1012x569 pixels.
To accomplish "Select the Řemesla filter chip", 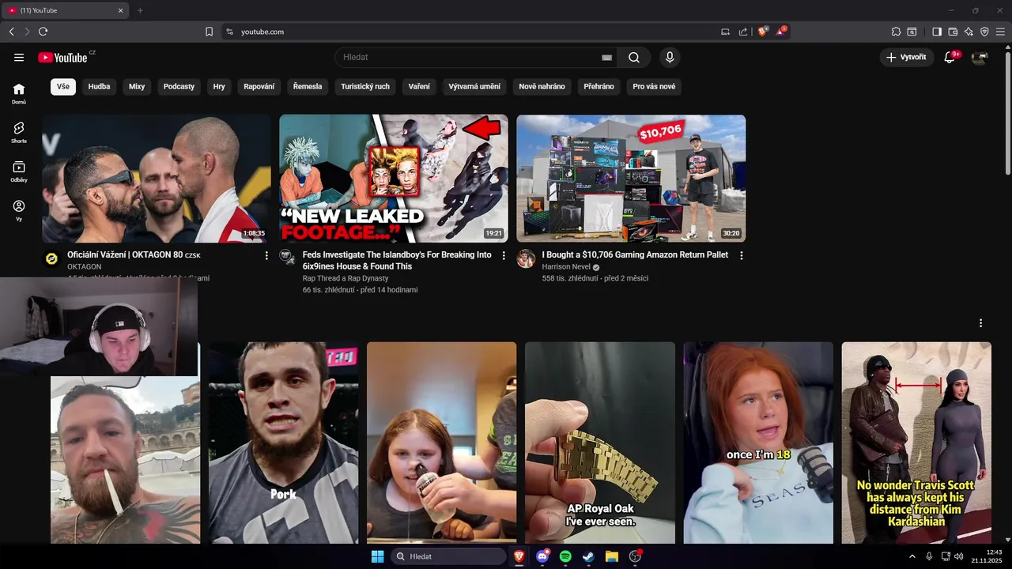I will (x=308, y=86).
